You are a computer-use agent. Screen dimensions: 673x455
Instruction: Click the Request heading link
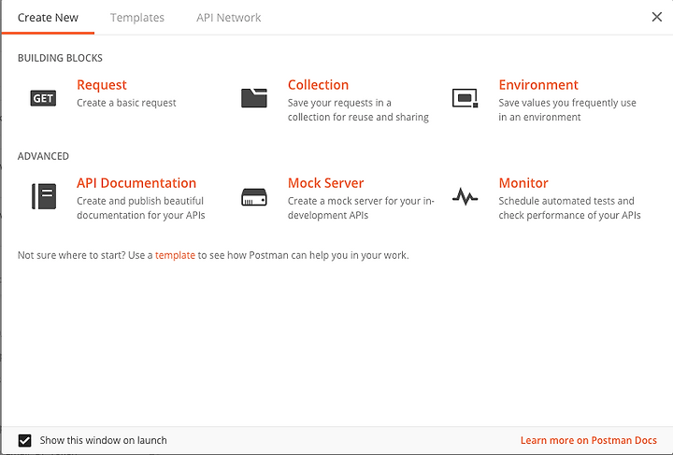(x=102, y=85)
